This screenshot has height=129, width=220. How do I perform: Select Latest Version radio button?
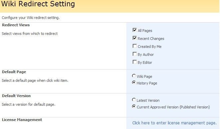[x=134, y=100]
